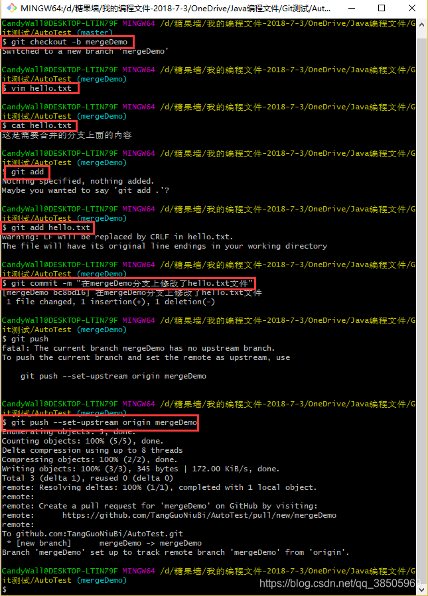Click the 'vim hello.txt' command line
The width and height of the screenshot is (428, 596).
37,88
